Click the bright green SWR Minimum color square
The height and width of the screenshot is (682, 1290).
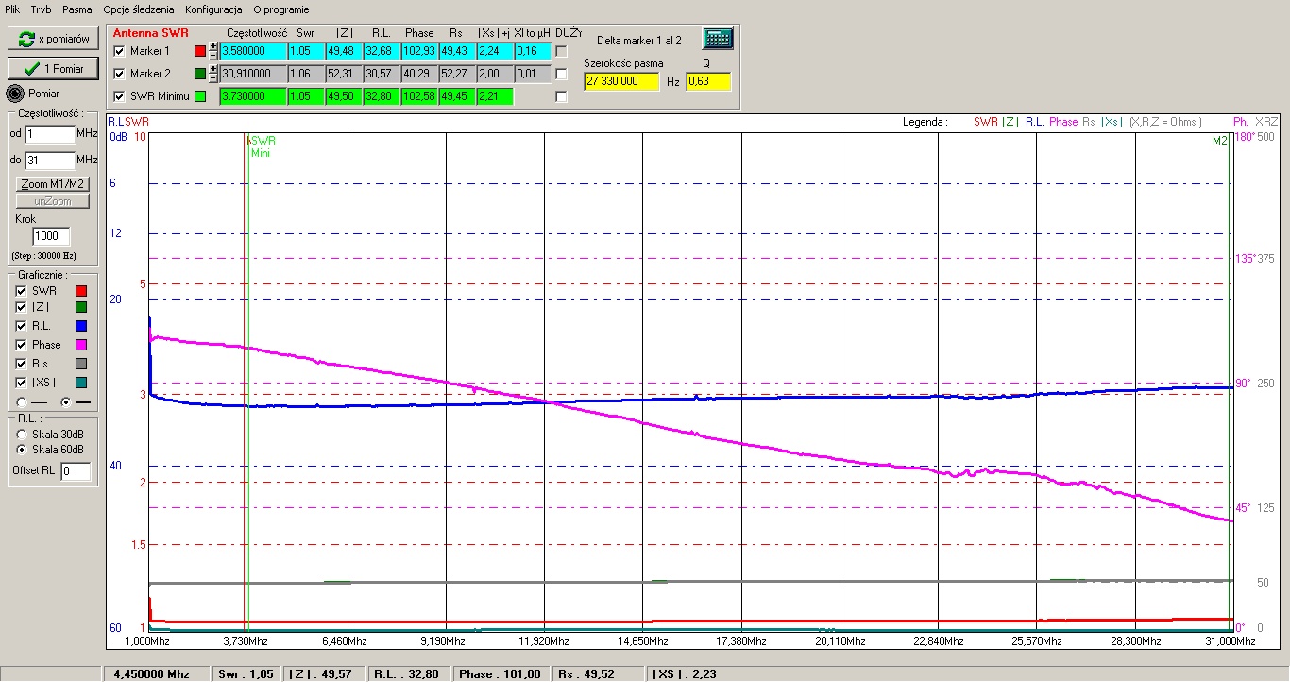point(199,96)
